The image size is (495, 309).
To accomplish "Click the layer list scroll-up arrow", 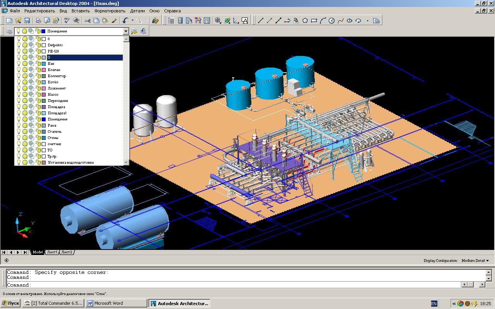I will click(126, 39).
